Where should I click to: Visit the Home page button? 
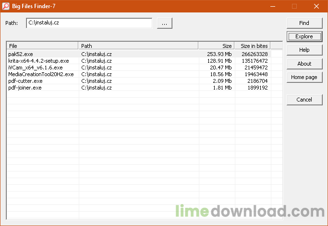pyautogui.click(x=304, y=77)
